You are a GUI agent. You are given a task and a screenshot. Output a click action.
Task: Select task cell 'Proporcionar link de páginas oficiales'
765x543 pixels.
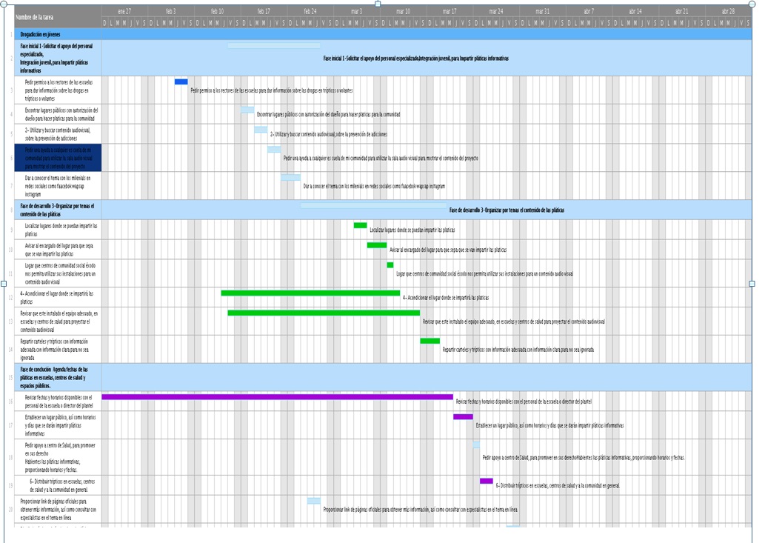(x=58, y=510)
